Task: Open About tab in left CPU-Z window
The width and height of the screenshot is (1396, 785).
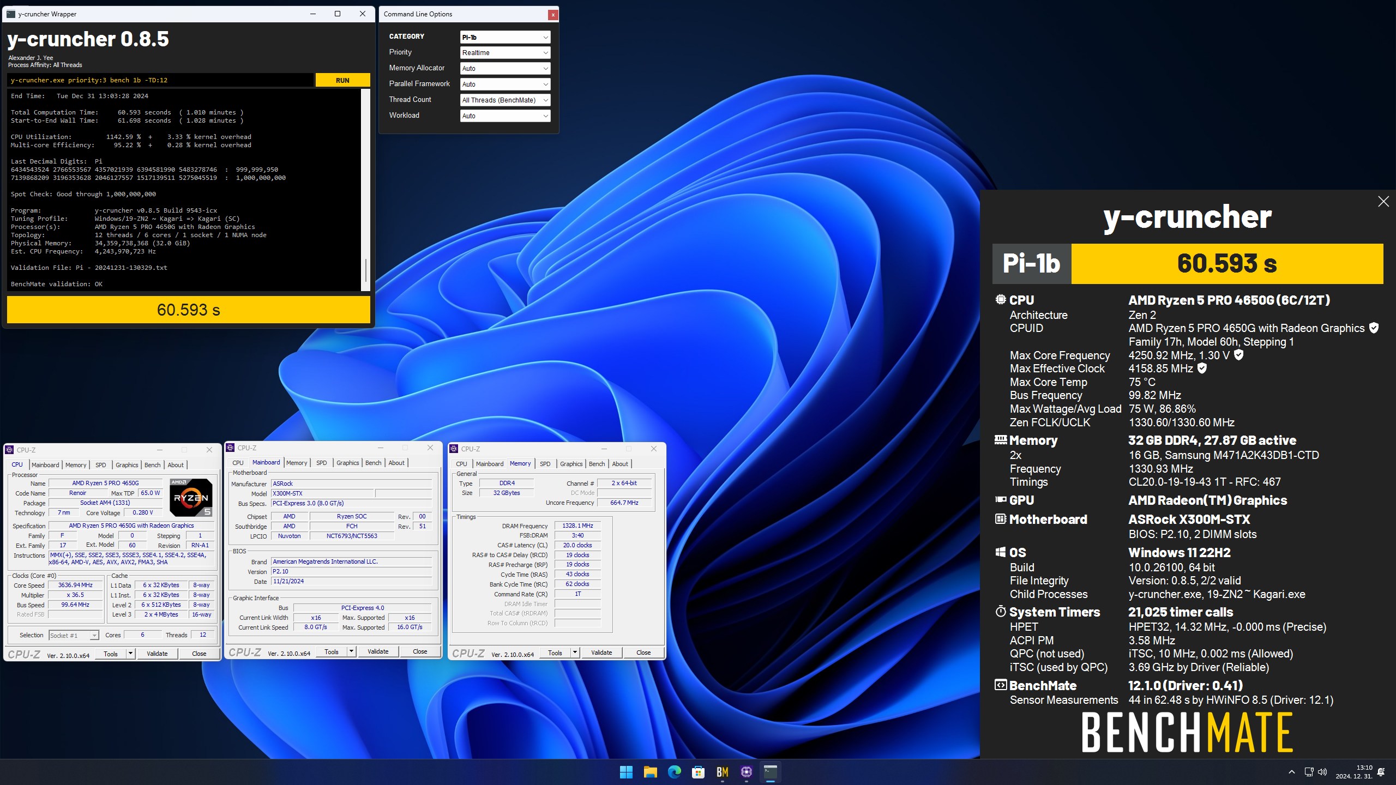Action: tap(176, 465)
